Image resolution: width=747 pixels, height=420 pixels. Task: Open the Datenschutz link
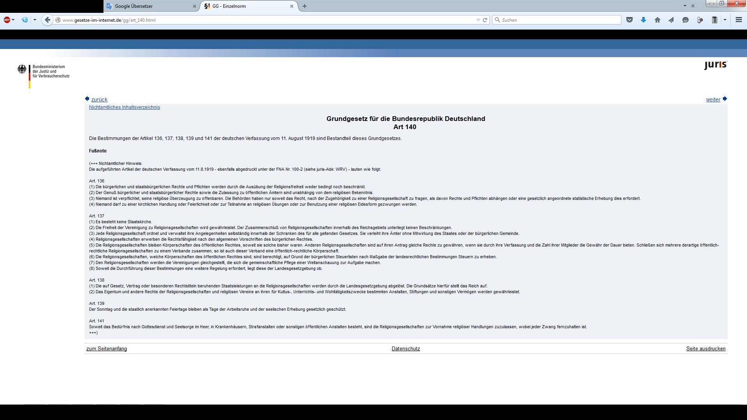[x=406, y=349]
